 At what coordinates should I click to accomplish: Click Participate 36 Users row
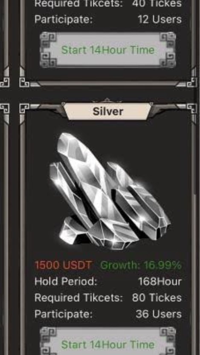pos(108,314)
